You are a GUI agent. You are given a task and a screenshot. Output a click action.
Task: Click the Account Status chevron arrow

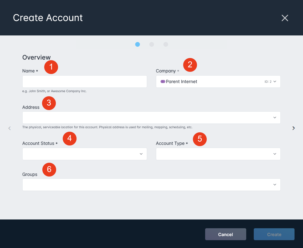pos(141,154)
